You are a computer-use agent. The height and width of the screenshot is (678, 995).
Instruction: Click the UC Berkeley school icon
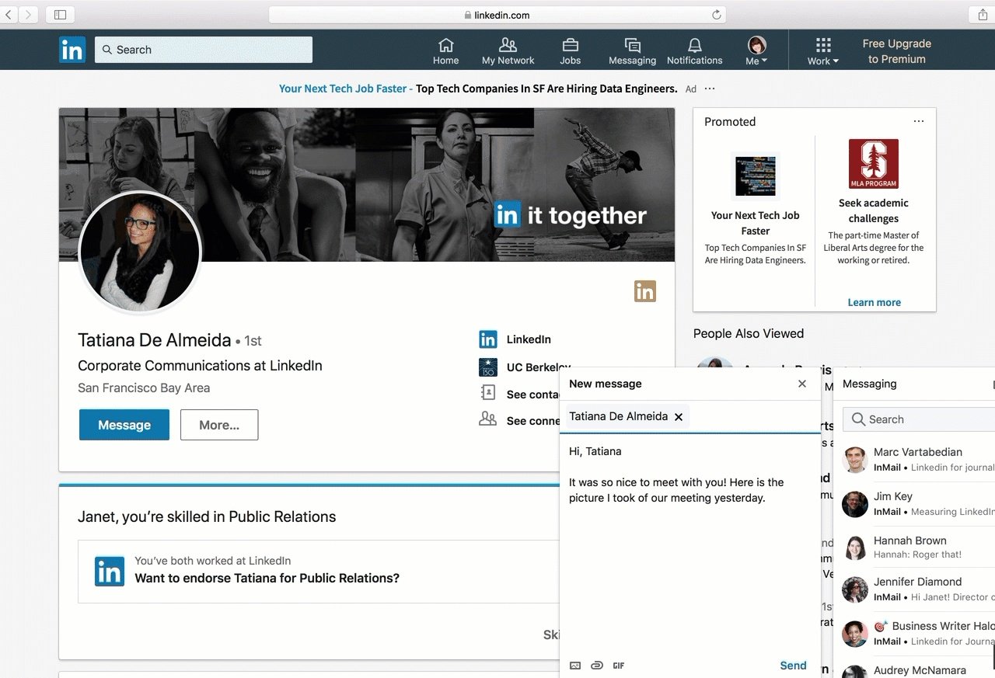pos(488,367)
